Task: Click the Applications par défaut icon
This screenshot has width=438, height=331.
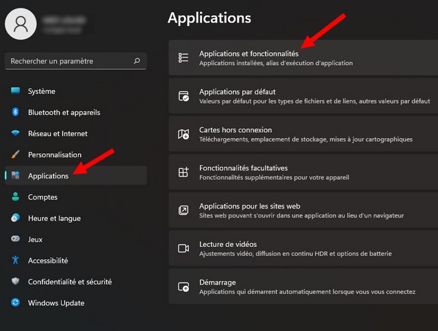Action: tap(183, 96)
